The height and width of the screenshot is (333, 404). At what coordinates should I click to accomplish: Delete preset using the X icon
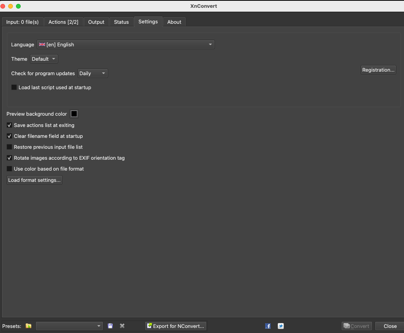122,326
